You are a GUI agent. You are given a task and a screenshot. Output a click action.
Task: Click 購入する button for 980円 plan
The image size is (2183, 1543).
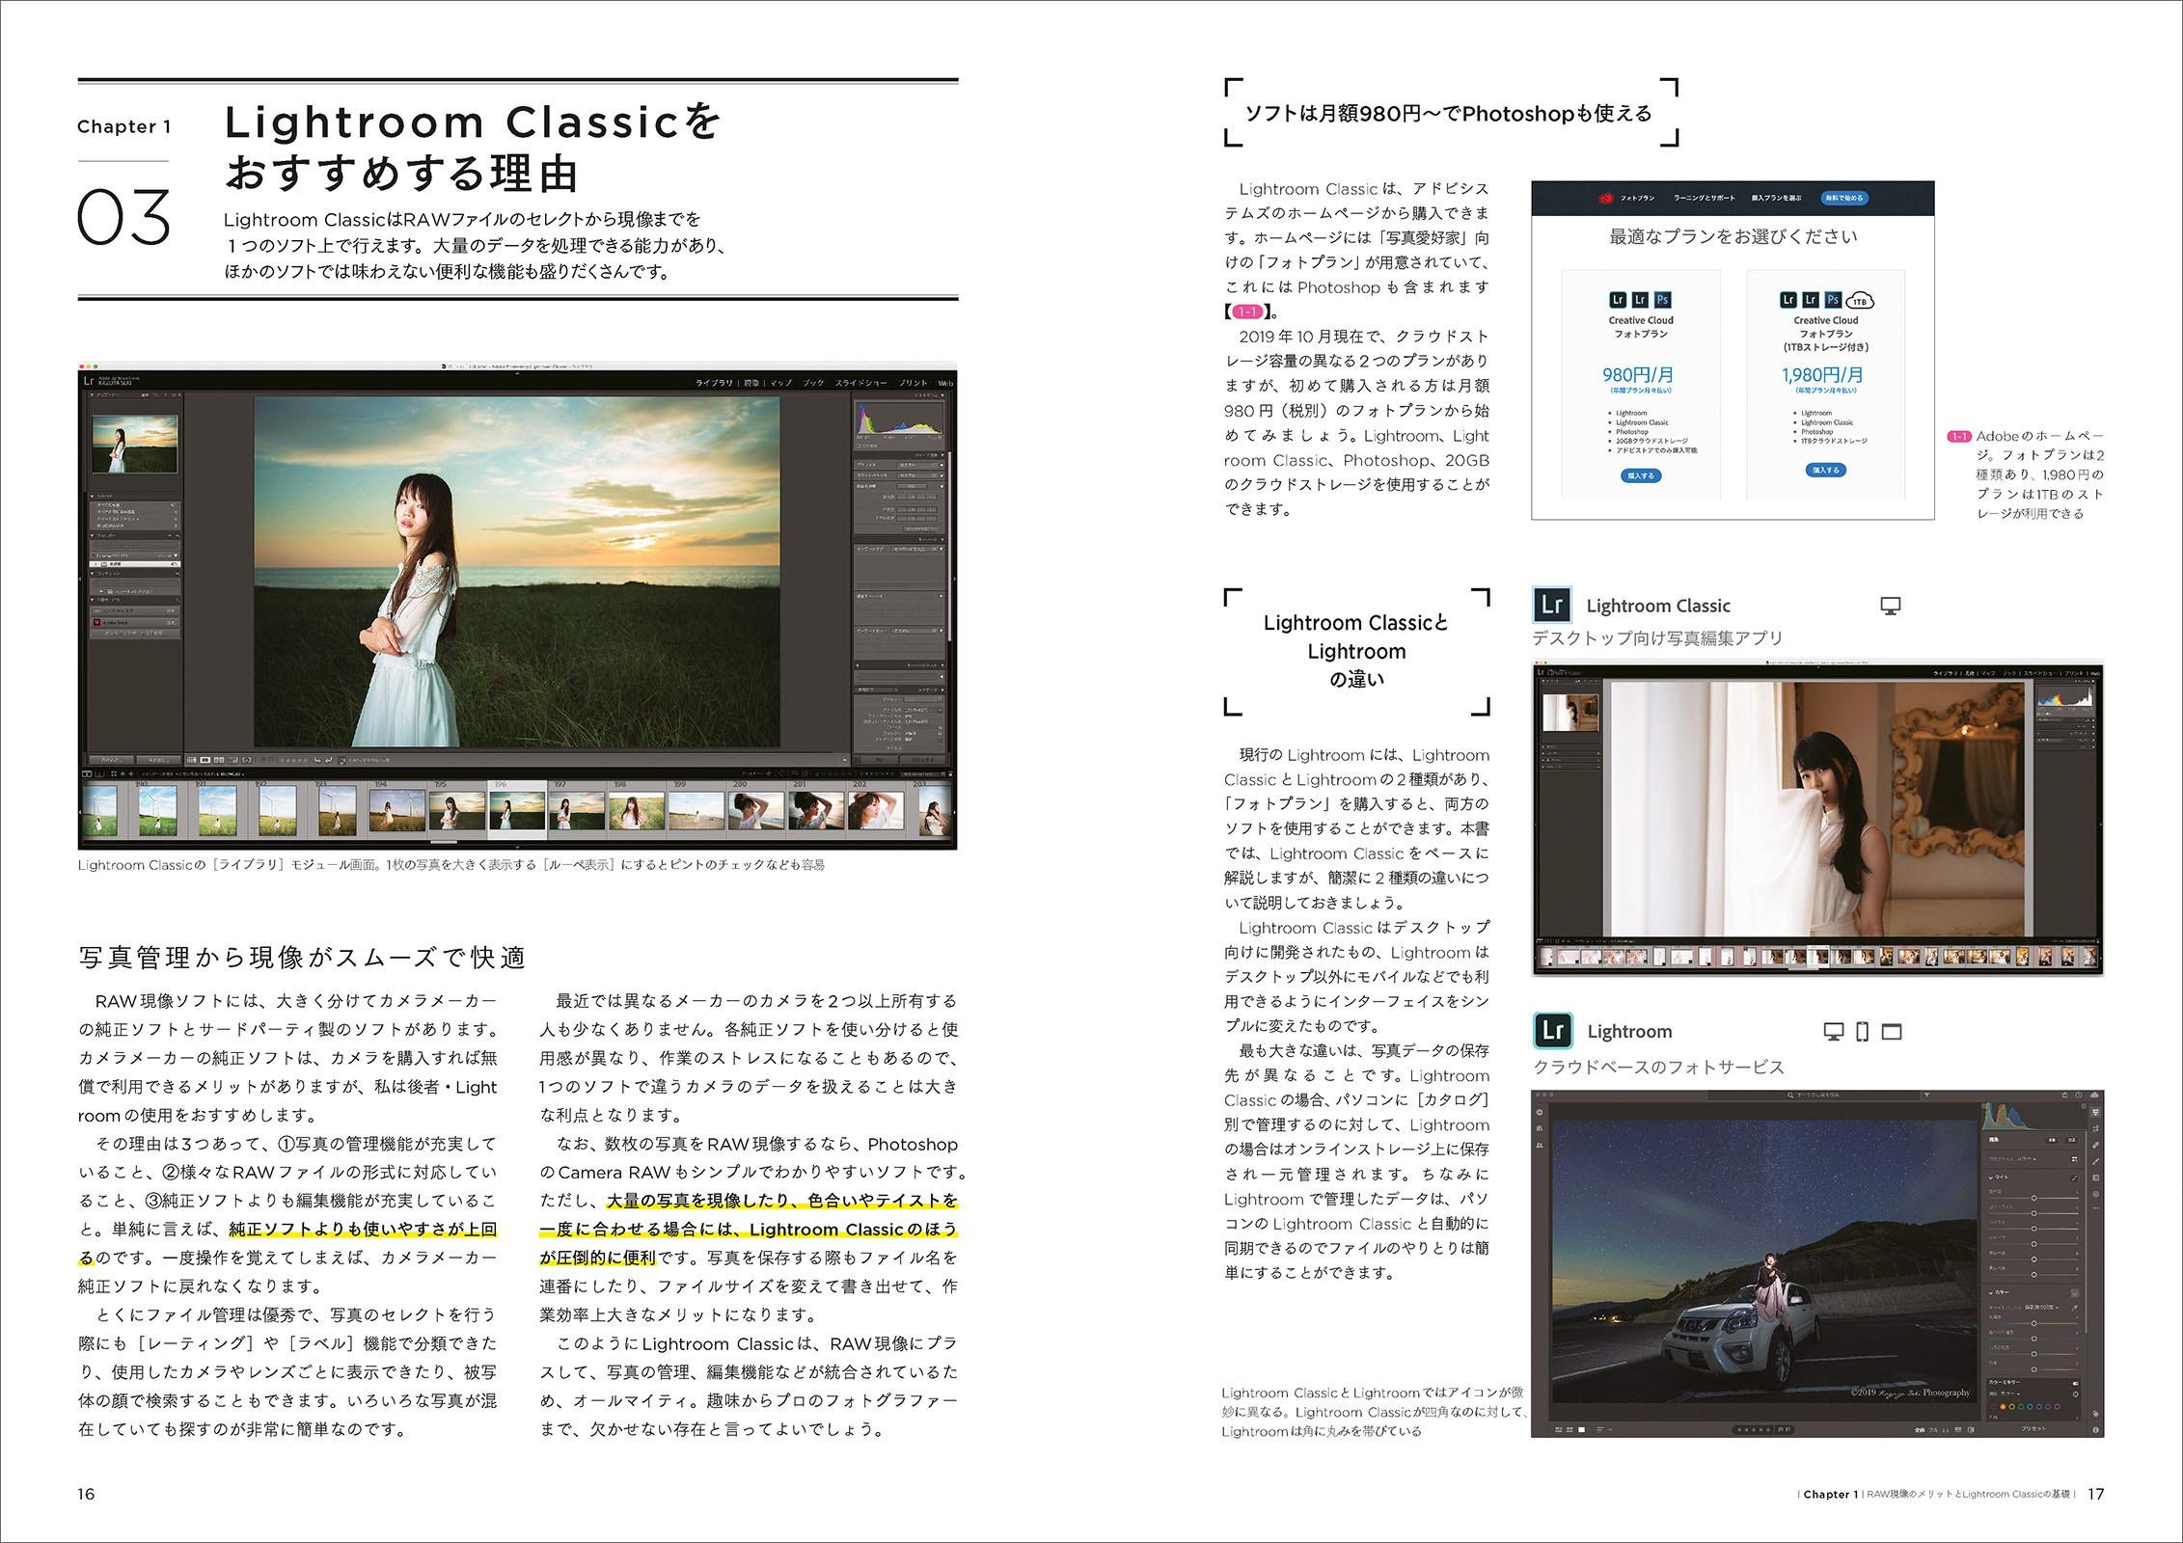[1640, 475]
